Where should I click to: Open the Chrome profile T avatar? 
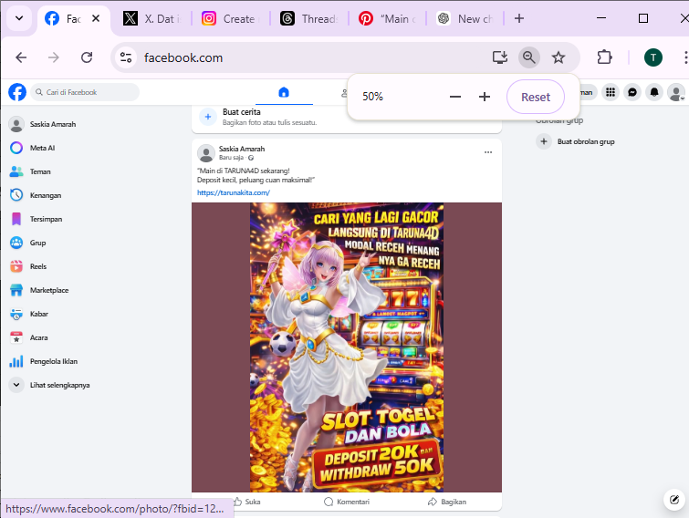pos(653,57)
